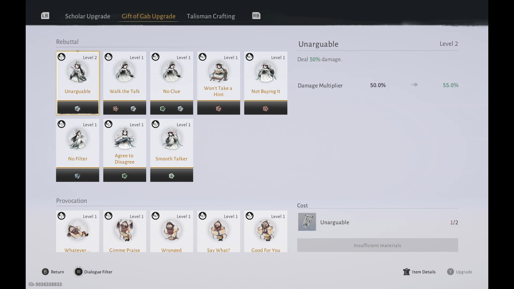
Task: Click the RB next tab button
Action: 256,16
